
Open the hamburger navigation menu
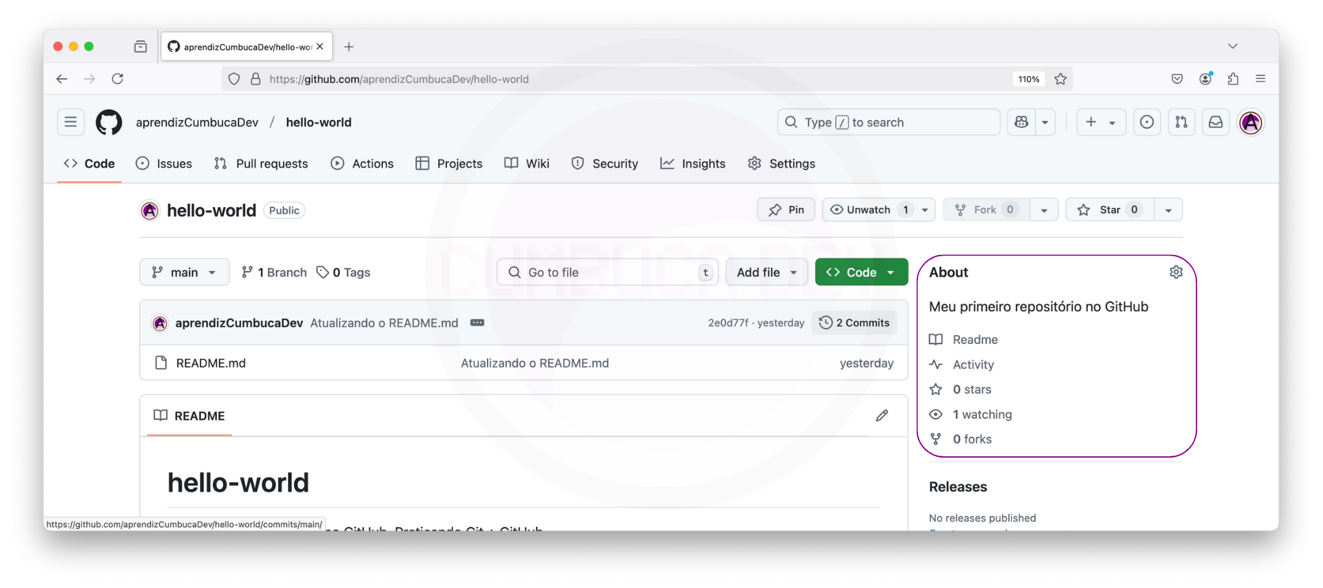click(70, 122)
